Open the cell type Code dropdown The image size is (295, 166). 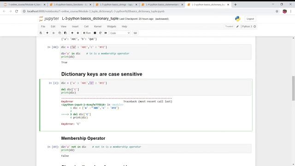tap(120, 33)
